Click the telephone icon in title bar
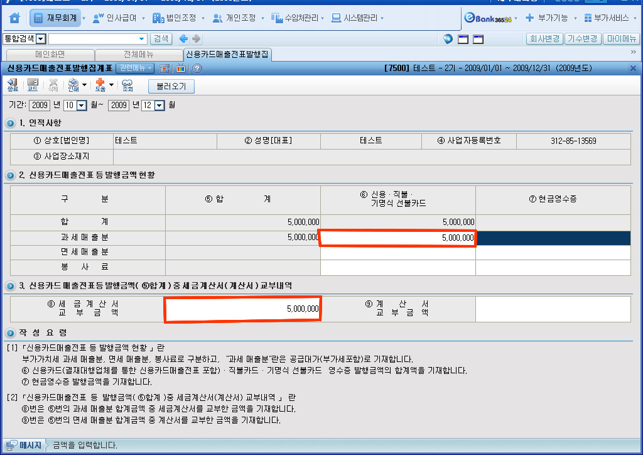This screenshot has height=455, width=643. (165, 68)
